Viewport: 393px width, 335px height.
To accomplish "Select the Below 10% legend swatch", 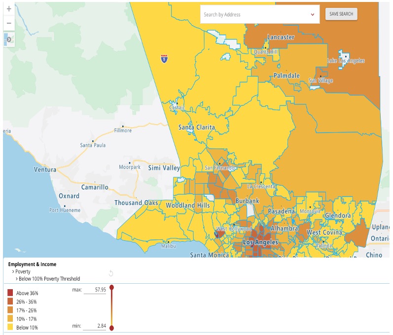I will point(10,328).
